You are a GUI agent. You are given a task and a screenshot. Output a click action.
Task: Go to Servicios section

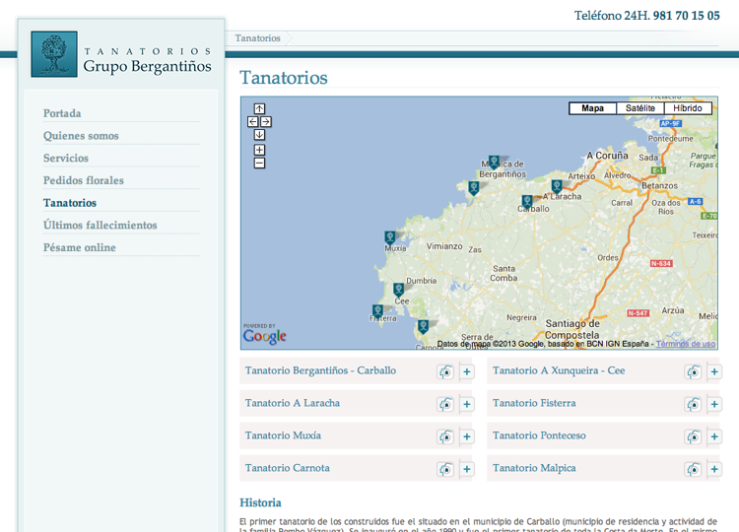tap(66, 159)
